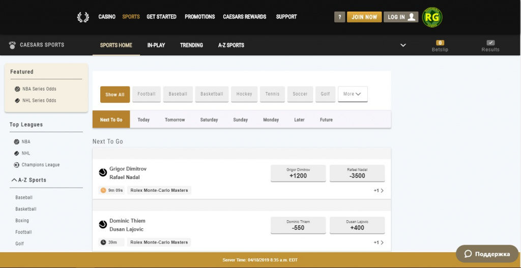Screen dimensions: 521x268
Task: Filter events by Hockey
Action: pyautogui.click(x=244, y=94)
